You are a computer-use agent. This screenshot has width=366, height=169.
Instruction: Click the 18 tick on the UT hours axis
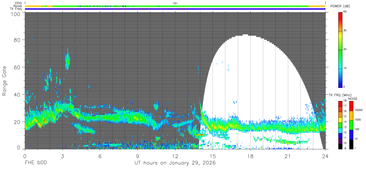pyautogui.click(x=250, y=156)
